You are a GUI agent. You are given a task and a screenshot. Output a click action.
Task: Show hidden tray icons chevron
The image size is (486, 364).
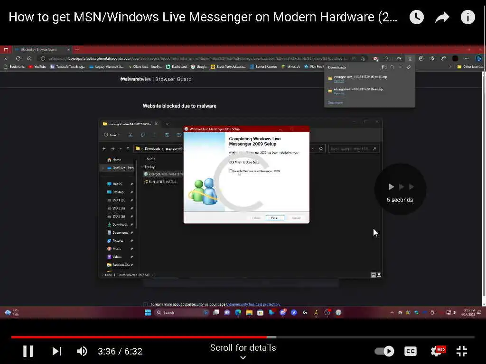pos(392,313)
